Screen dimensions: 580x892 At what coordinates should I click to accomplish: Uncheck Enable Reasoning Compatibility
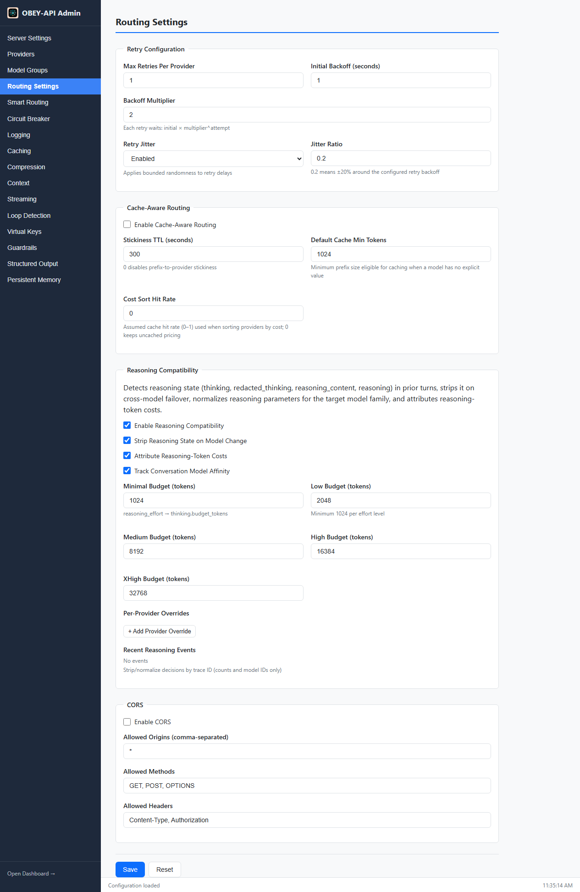[x=127, y=425]
